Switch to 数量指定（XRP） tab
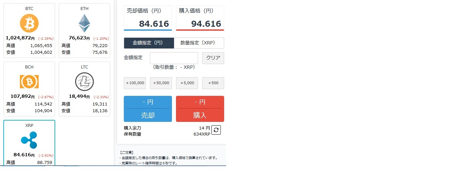The image size is (455, 178). pos(199,43)
